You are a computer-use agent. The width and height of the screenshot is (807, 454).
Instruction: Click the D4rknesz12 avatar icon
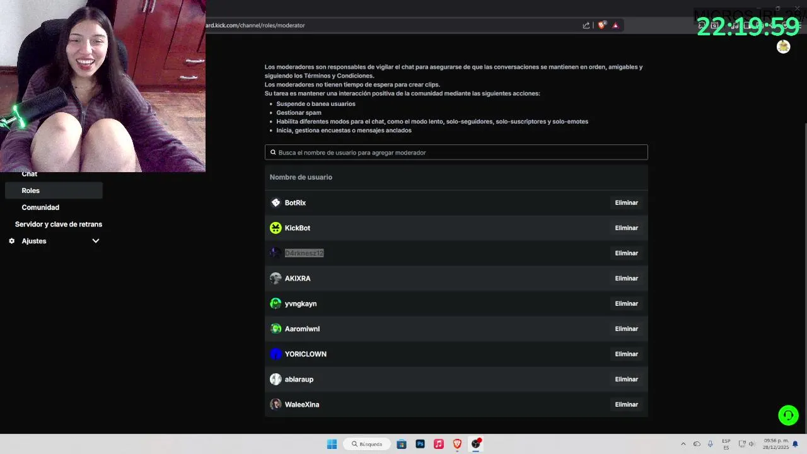(x=276, y=253)
